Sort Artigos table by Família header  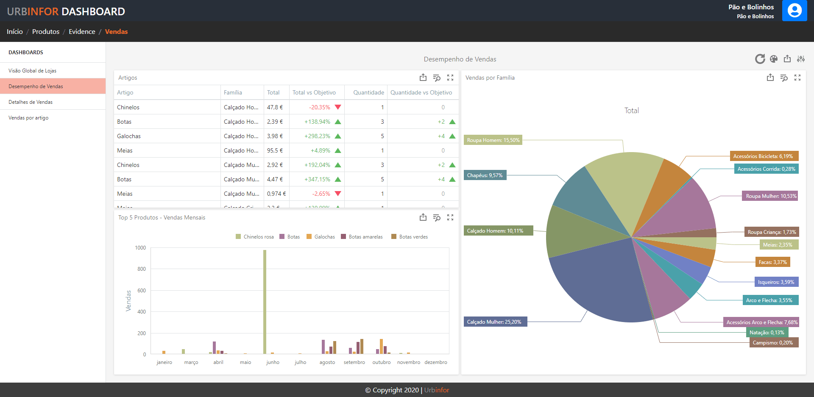[233, 92]
